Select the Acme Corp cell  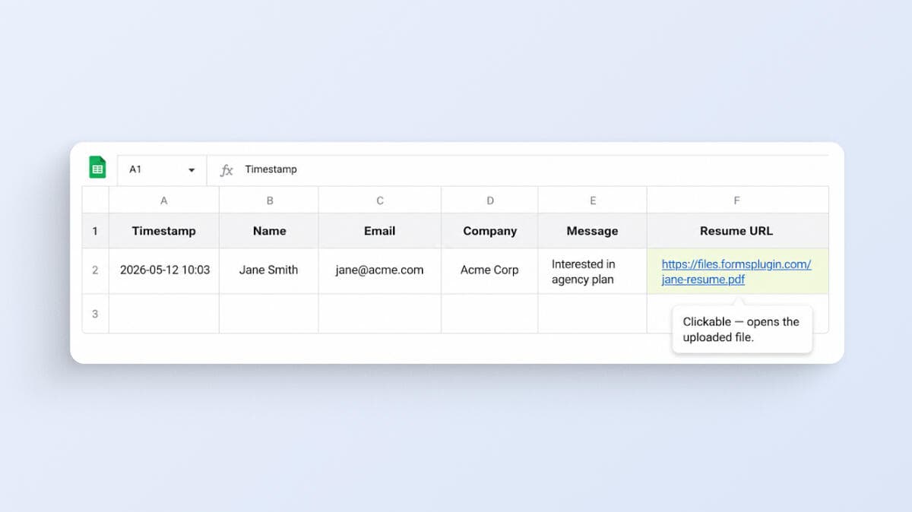(x=489, y=270)
